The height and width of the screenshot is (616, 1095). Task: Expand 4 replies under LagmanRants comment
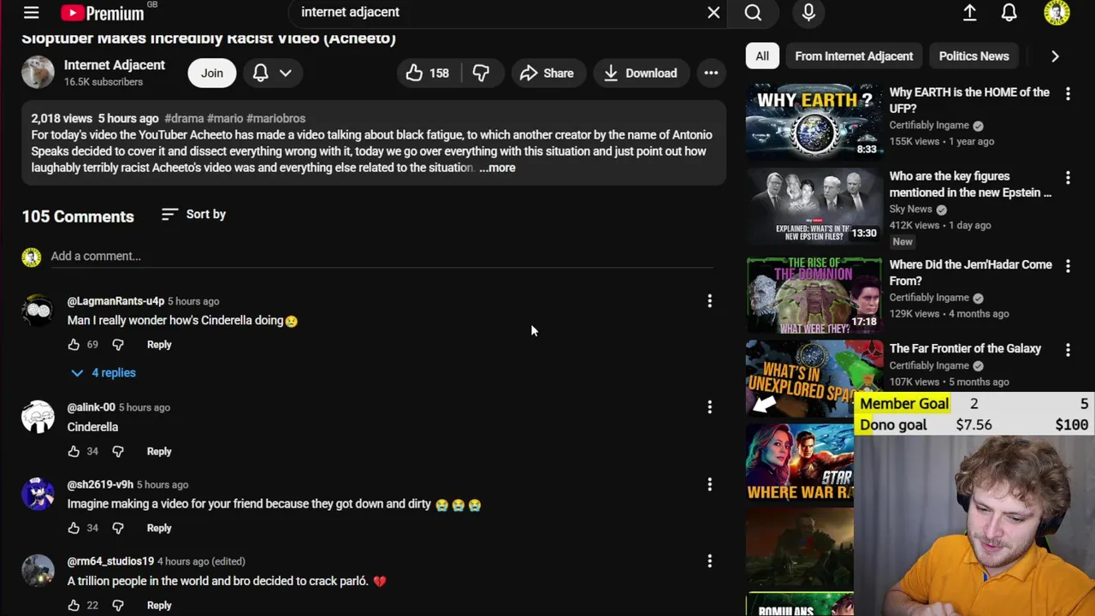(x=103, y=373)
